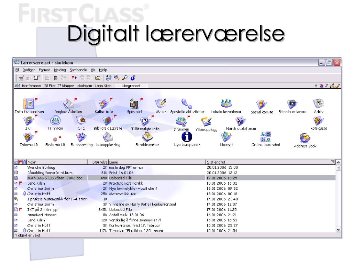This screenshot has width=352, height=264.
Task: Open Norsk skoleforum icon
Action: point(241,121)
